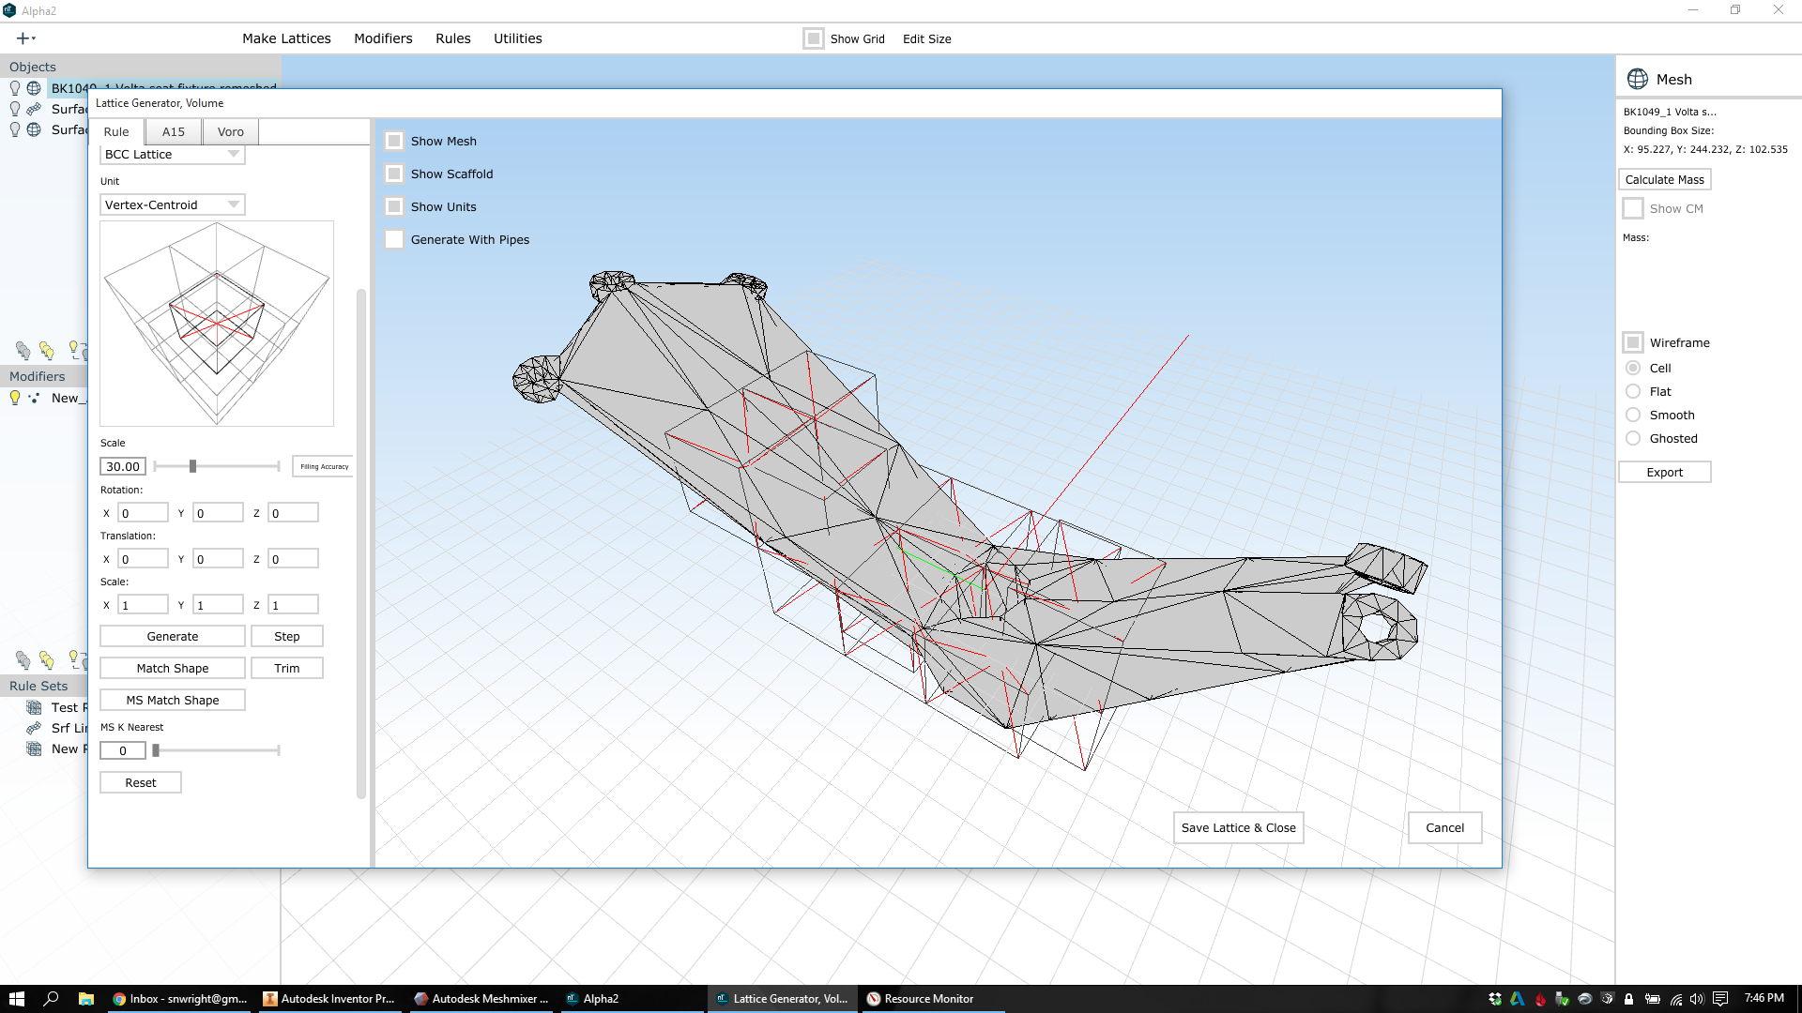Click show-all yellow bulbs icon under Modifiers
The width and height of the screenshot is (1802, 1013).
47,660
